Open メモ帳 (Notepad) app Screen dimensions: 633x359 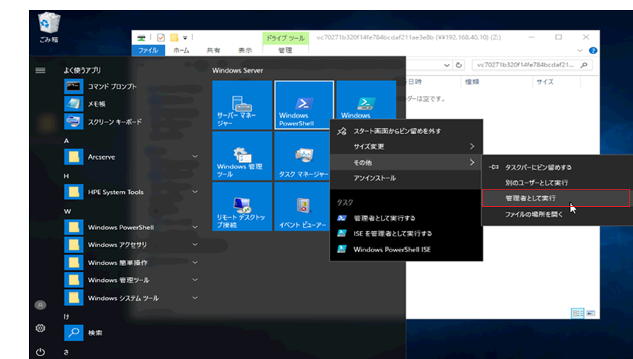(85, 104)
